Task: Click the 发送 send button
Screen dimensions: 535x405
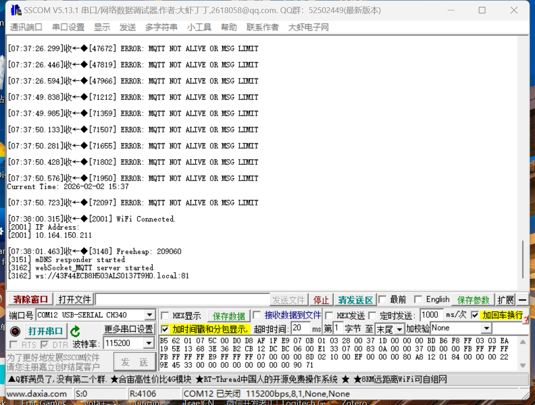Action: (x=135, y=362)
